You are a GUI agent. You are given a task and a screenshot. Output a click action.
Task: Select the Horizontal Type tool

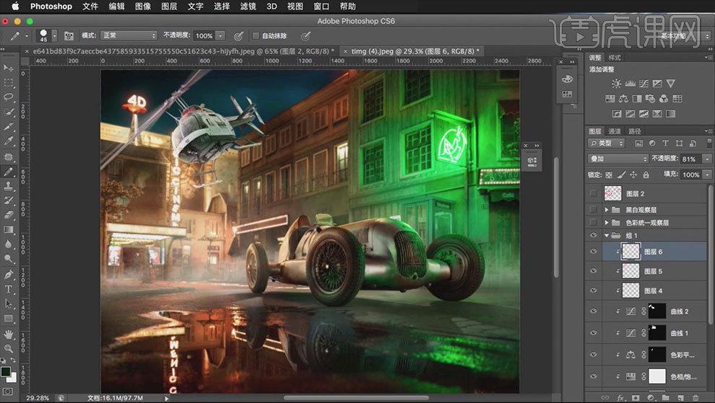tap(8, 288)
